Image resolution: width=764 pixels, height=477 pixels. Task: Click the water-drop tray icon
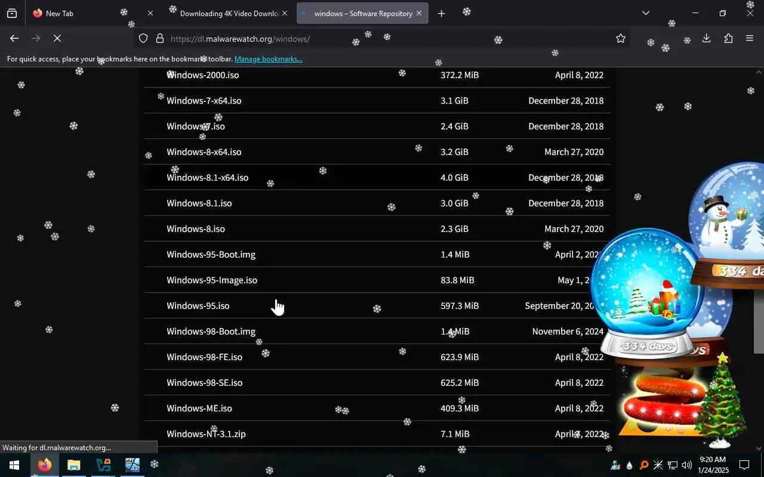tap(629, 465)
